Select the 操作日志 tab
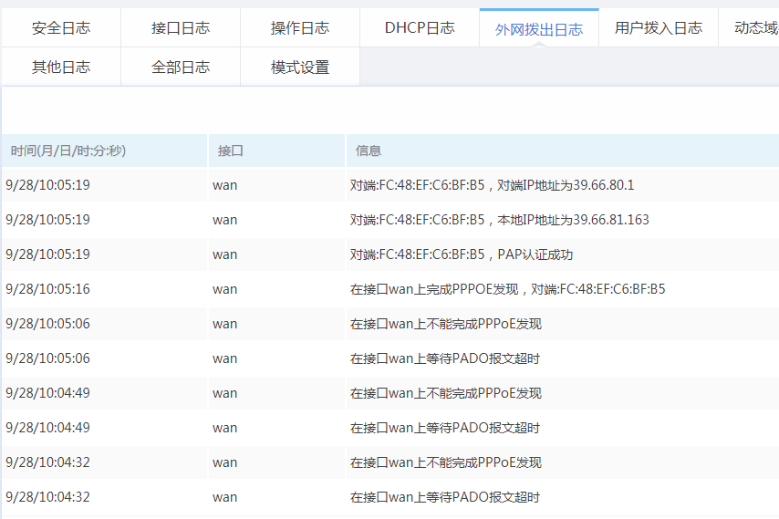 (300, 28)
